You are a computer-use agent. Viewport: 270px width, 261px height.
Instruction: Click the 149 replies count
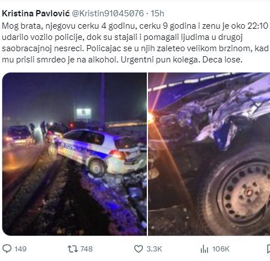coord(20,249)
